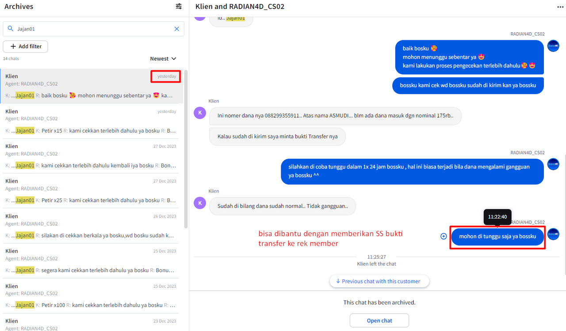
Task: Open the three-dot menu in the chat header
Action: [x=560, y=6]
